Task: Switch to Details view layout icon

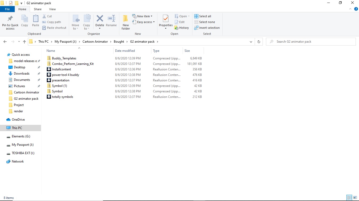Action: (349, 198)
